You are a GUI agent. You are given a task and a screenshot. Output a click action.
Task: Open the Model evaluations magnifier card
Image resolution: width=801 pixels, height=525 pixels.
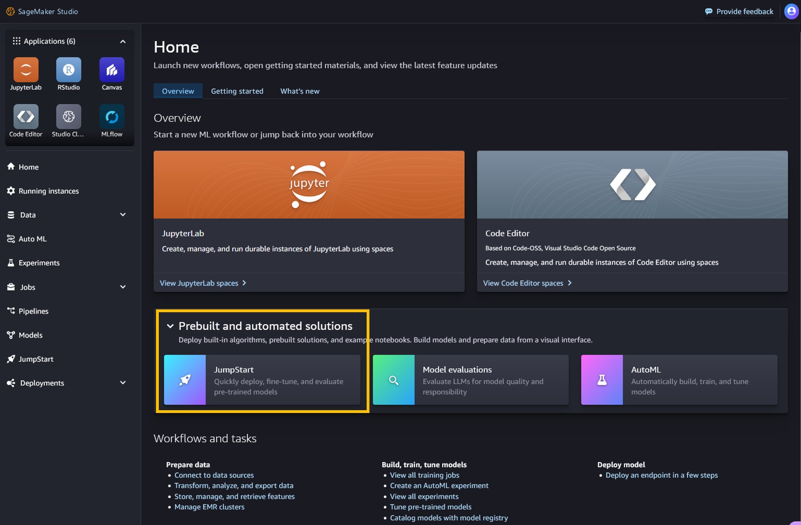click(394, 380)
